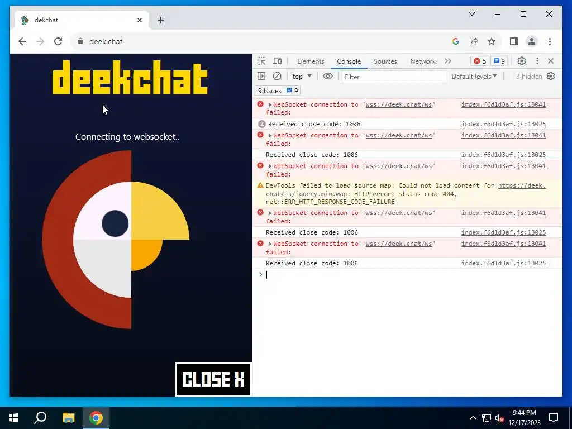
Task: Open index.f6d1d3af.js:13025 link in last log row
Action: [503, 264]
